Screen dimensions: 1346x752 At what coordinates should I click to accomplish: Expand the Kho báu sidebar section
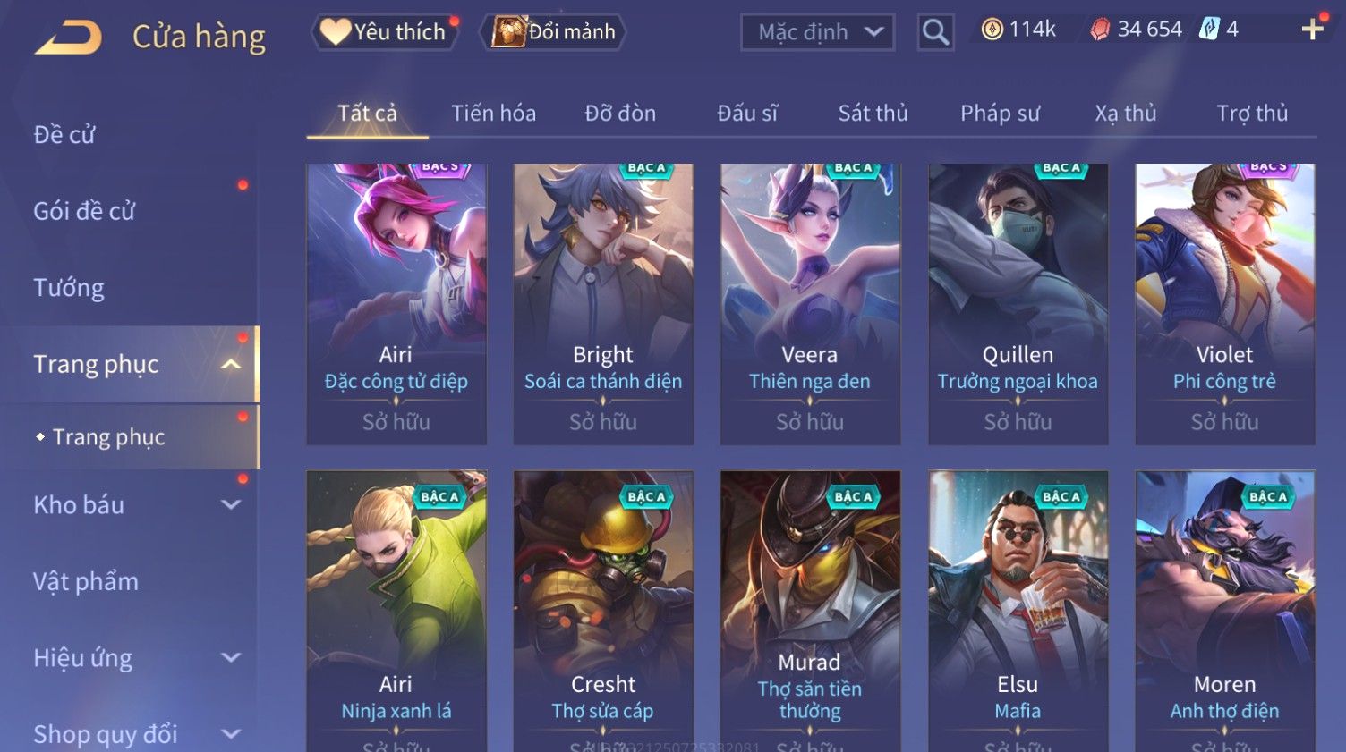click(231, 504)
